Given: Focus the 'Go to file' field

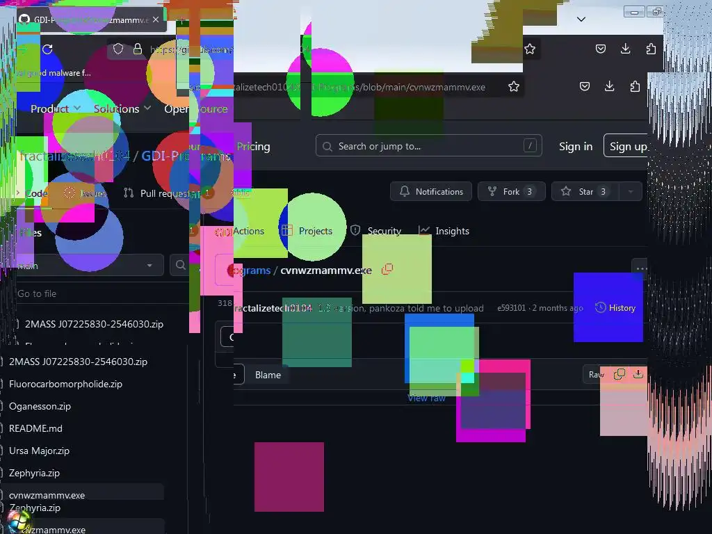Looking at the screenshot, I should [x=102, y=294].
